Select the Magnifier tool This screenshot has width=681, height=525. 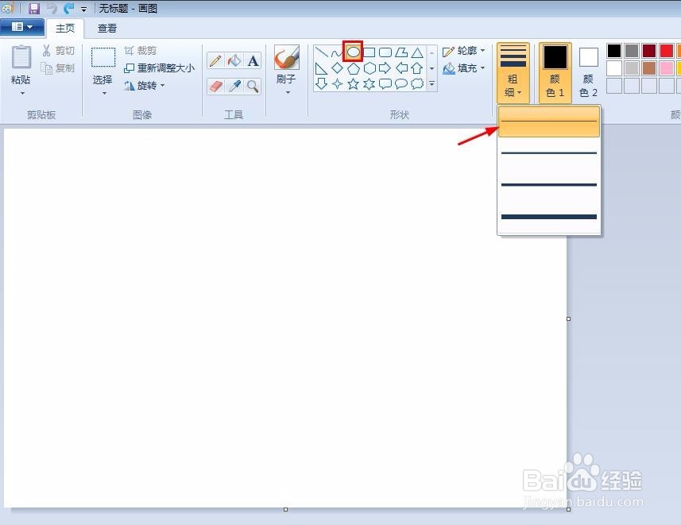coord(253,85)
